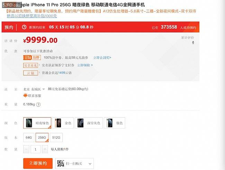Decrease quantity with the minus button
Viewport: 225px width, 170px height.
(x=26, y=149)
